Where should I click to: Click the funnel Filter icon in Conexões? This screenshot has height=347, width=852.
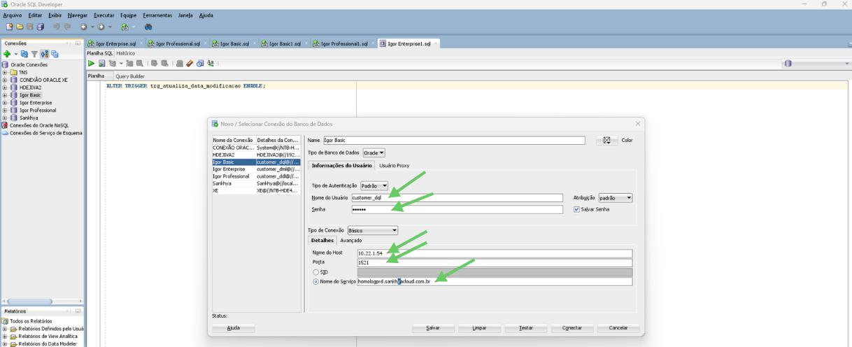[x=34, y=54]
